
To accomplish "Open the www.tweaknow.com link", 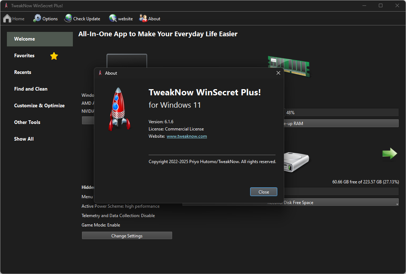I will pos(187,136).
